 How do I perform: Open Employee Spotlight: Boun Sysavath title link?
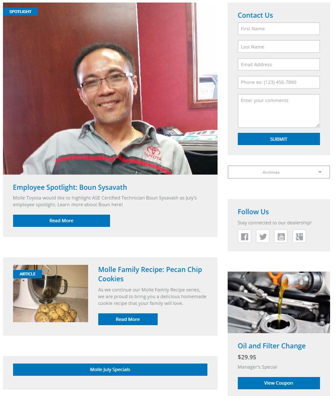pos(70,187)
